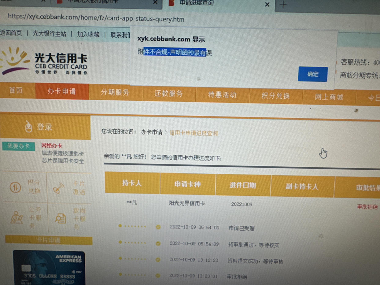This screenshot has width=380, height=285.
Task: Click the 20221009 date cell
Action: click(242, 204)
